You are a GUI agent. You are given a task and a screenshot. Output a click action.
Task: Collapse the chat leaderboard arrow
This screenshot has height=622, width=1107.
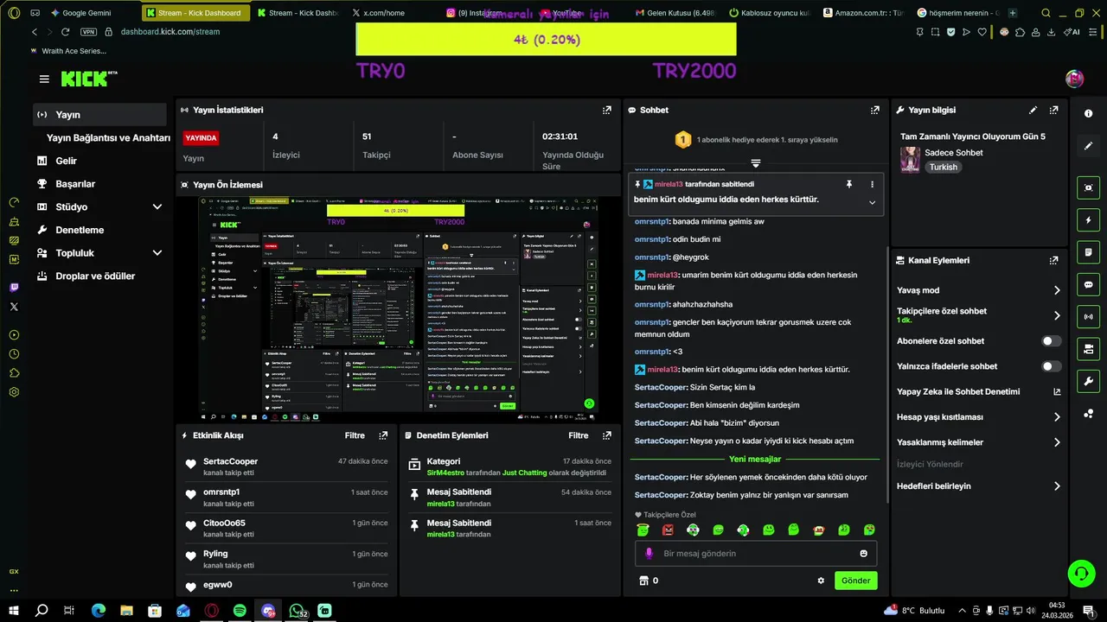(x=755, y=163)
